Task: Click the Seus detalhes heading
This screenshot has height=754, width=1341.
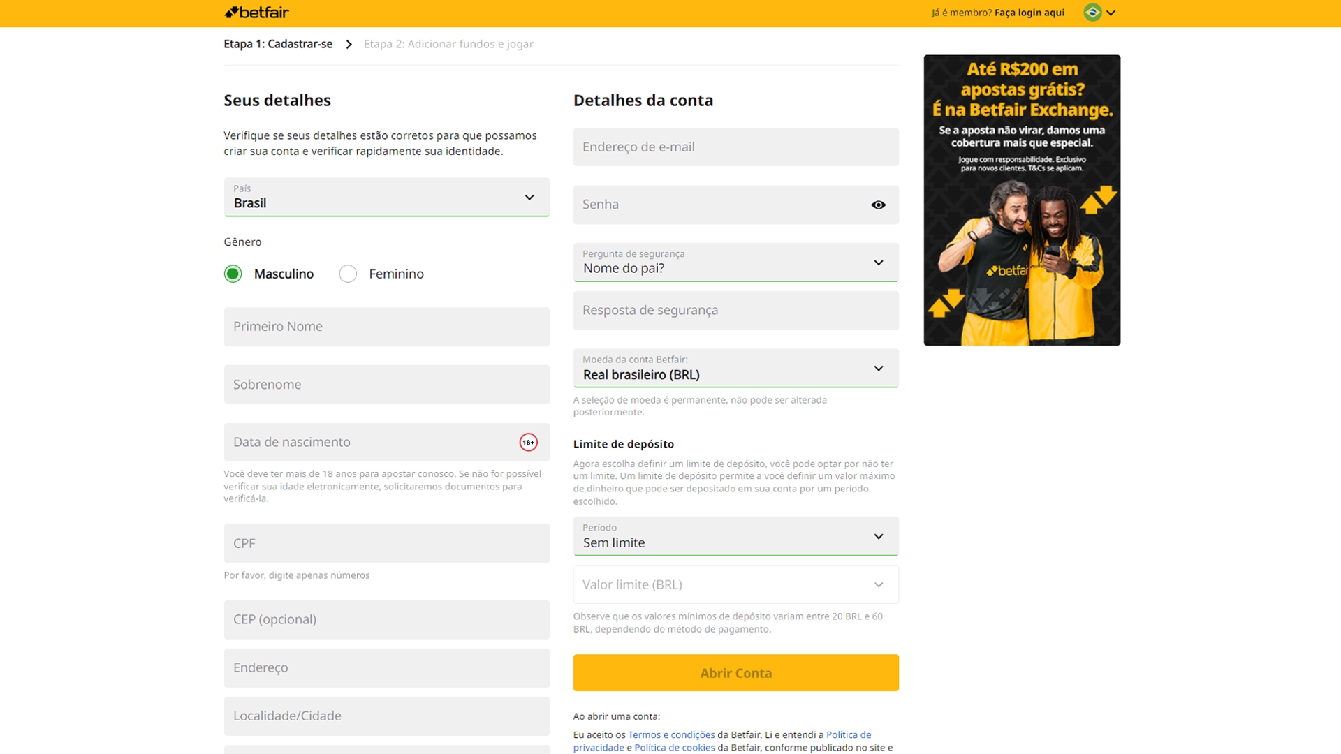Action: (277, 101)
